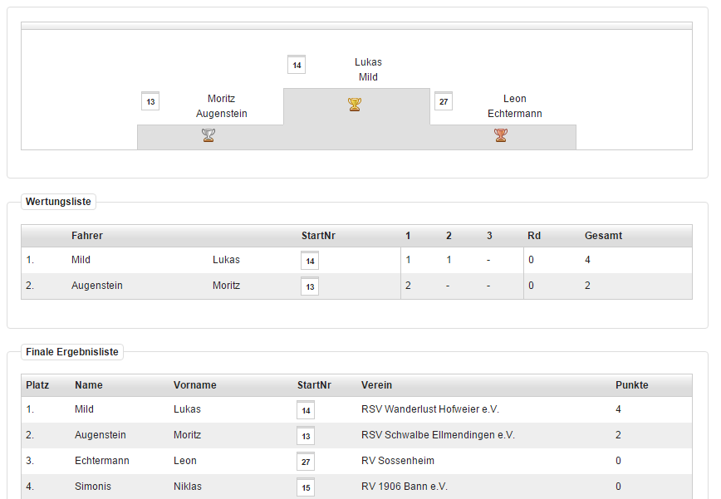
Task: Select Lukas Mild's name on the podium
Action: pos(368,70)
